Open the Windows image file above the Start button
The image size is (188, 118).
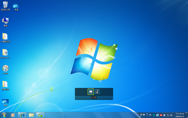[5, 103]
